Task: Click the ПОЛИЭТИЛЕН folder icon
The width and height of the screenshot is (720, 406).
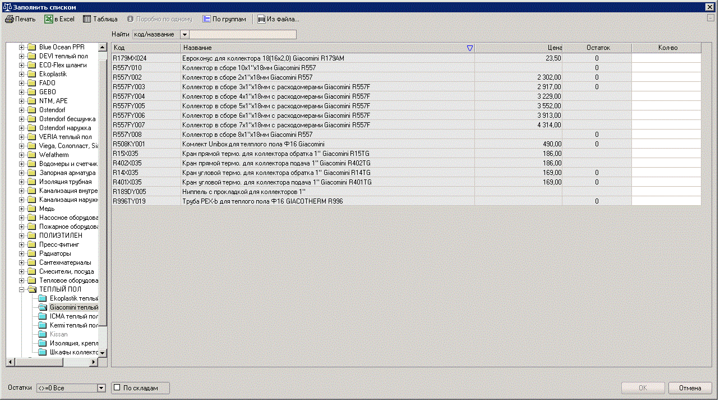Action: coord(32,236)
